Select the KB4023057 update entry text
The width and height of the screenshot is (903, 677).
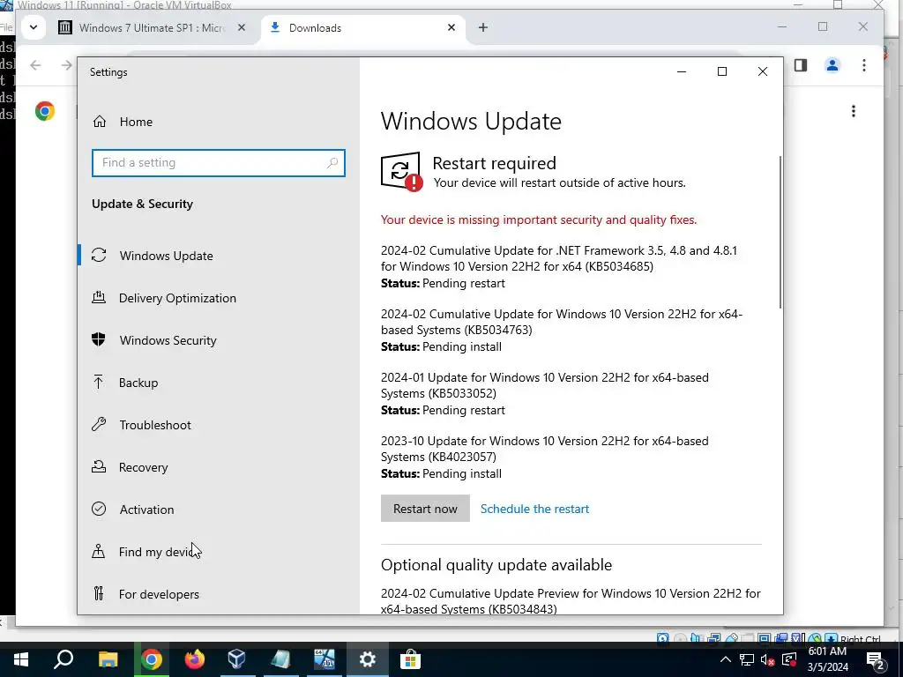(545, 449)
